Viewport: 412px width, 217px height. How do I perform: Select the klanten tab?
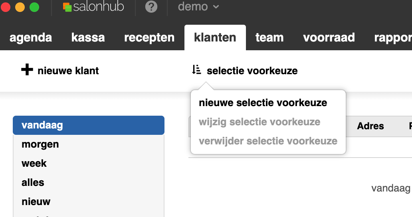point(215,37)
